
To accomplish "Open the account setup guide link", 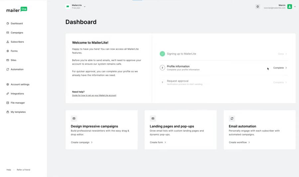I will tap(94, 95).
